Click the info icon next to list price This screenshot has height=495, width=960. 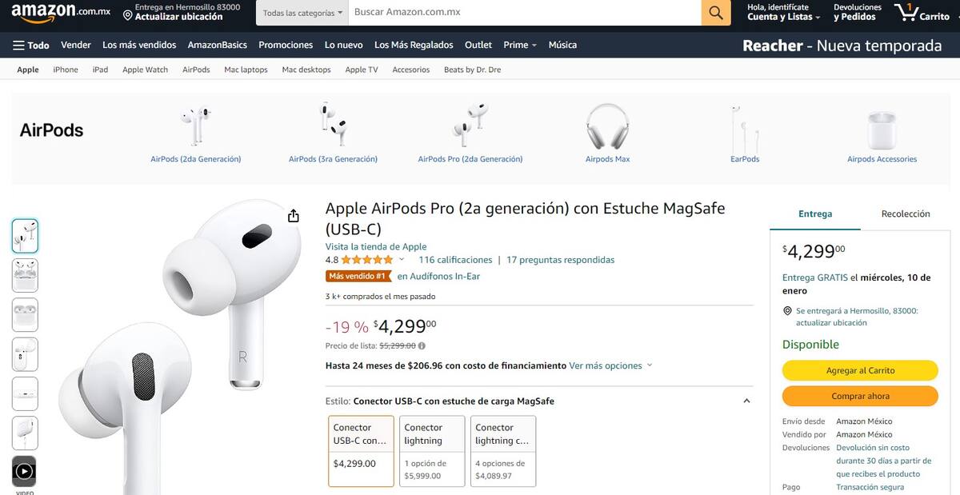(422, 346)
